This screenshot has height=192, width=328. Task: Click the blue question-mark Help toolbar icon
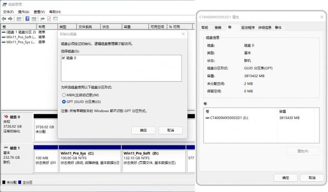tap(27, 19)
